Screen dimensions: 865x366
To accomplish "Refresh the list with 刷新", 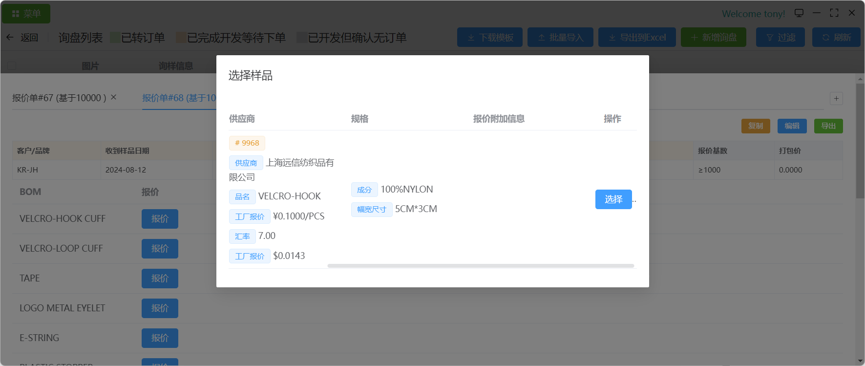I will click(836, 38).
